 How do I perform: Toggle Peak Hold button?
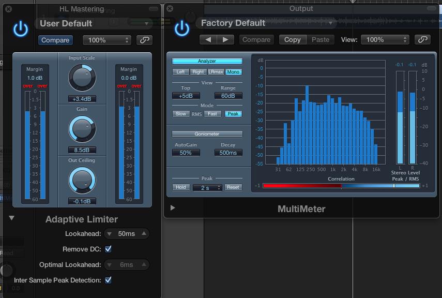click(x=181, y=187)
